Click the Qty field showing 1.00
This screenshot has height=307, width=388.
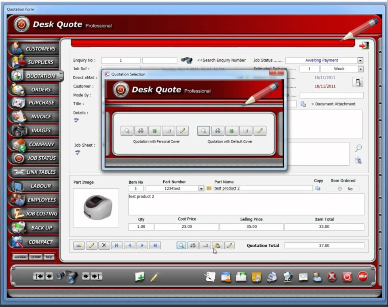[x=141, y=227]
